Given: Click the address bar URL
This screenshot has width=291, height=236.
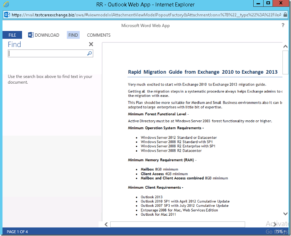Looking at the screenshot, I should 147,15.
